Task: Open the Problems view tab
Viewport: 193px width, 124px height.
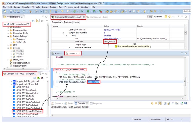Action: coord(58,103)
